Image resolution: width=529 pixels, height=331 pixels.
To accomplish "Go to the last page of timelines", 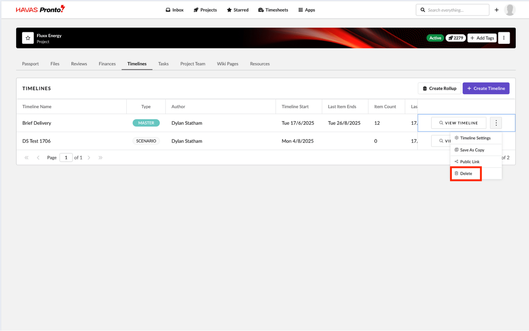I will (100, 157).
